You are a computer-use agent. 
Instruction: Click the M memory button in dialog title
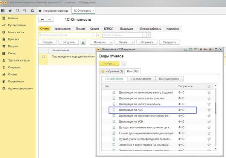201,49
